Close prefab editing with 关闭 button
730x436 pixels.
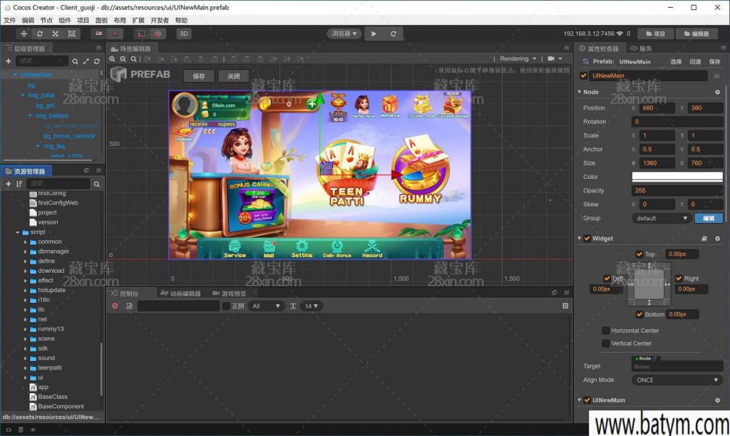point(234,76)
